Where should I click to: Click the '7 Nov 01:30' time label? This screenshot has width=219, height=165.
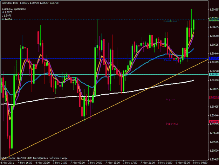pos(60,163)
